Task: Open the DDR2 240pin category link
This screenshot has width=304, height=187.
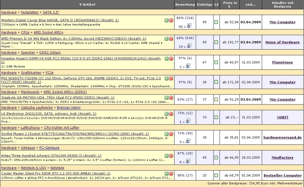Action: 50,52
